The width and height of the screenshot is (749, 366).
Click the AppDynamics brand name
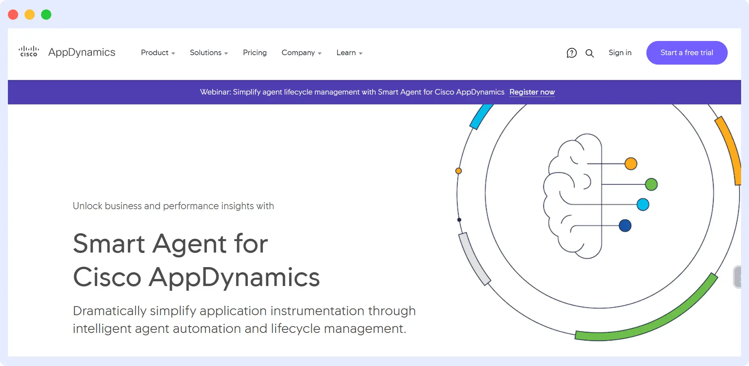pos(82,52)
